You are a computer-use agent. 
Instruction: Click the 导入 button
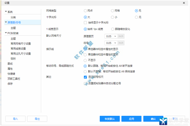(x=16, y=119)
